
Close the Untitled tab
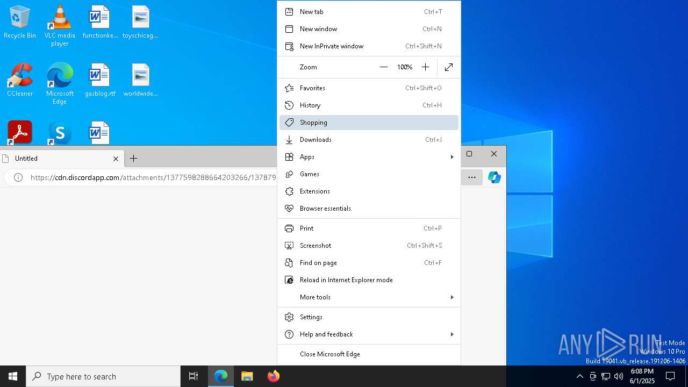[116, 159]
